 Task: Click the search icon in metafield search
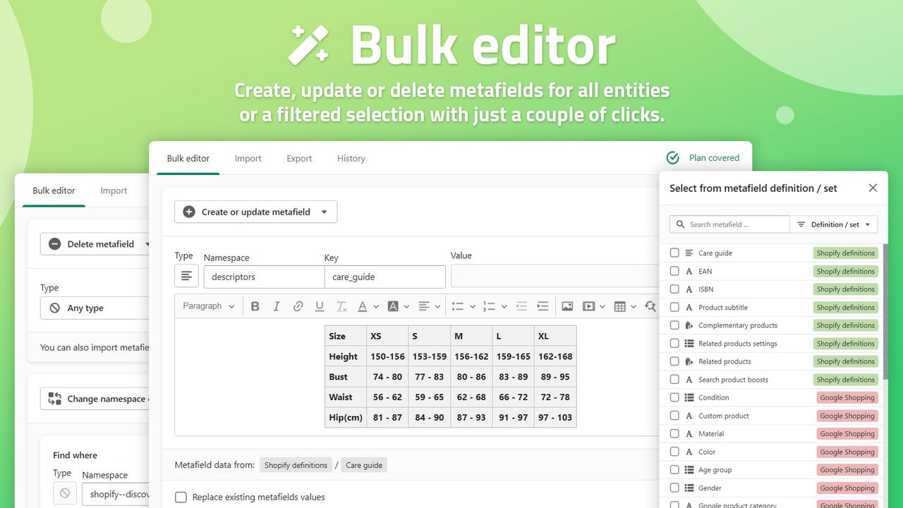point(681,224)
